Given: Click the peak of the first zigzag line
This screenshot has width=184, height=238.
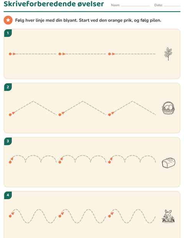Looking at the screenshot, I should point(33,101).
